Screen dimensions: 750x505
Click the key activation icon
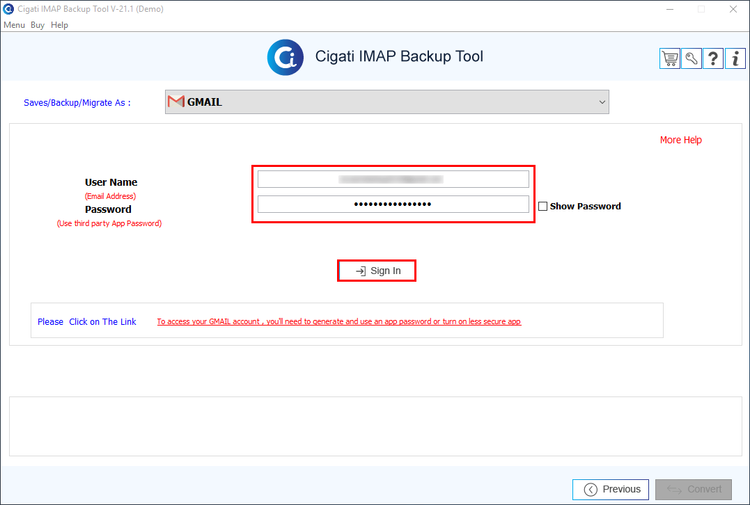point(692,58)
